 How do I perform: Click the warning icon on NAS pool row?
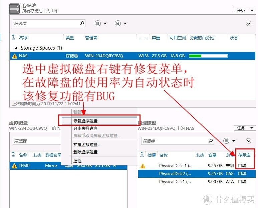pos(14,56)
